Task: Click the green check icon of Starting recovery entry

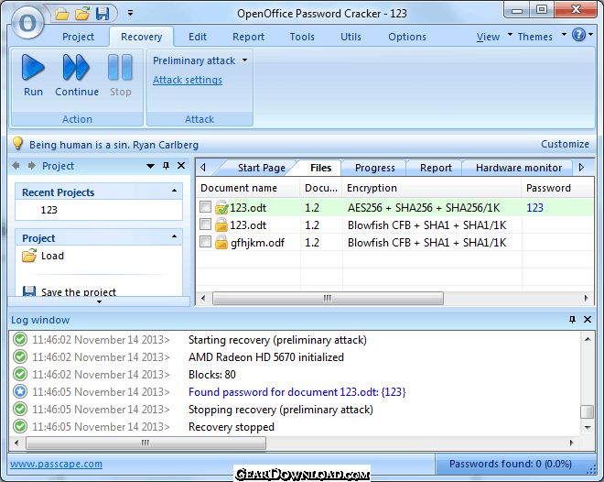Action: 20,339
